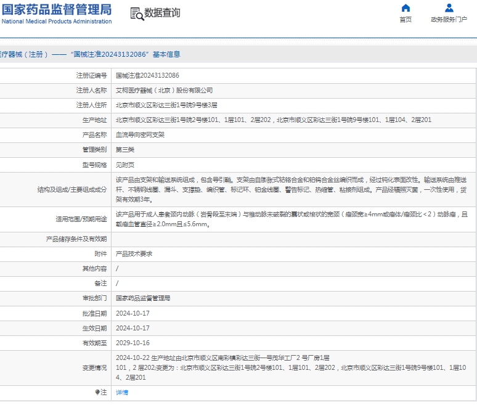Click the 变更情况 change record text

point(291,367)
